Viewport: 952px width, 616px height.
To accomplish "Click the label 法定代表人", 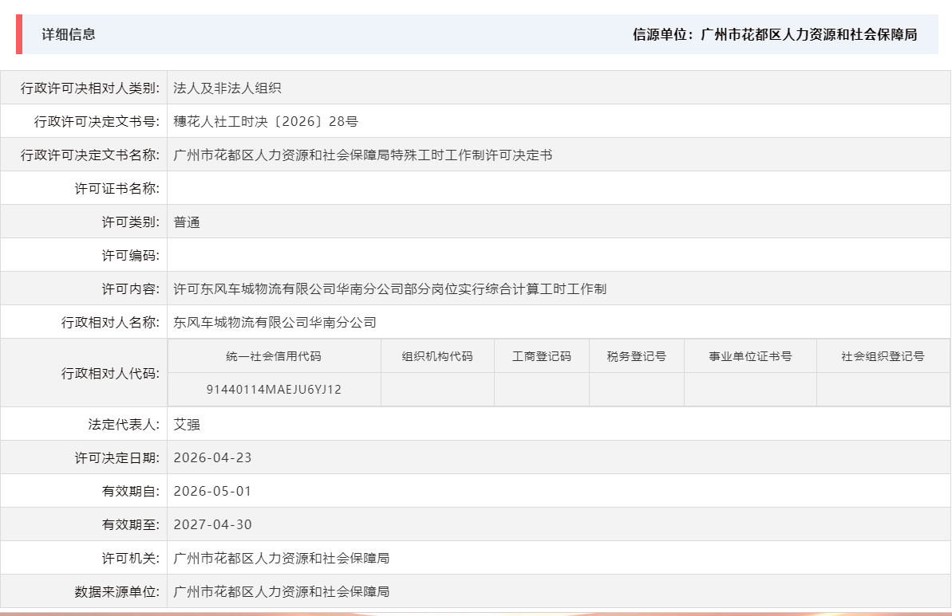I will (x=124, y=425).
